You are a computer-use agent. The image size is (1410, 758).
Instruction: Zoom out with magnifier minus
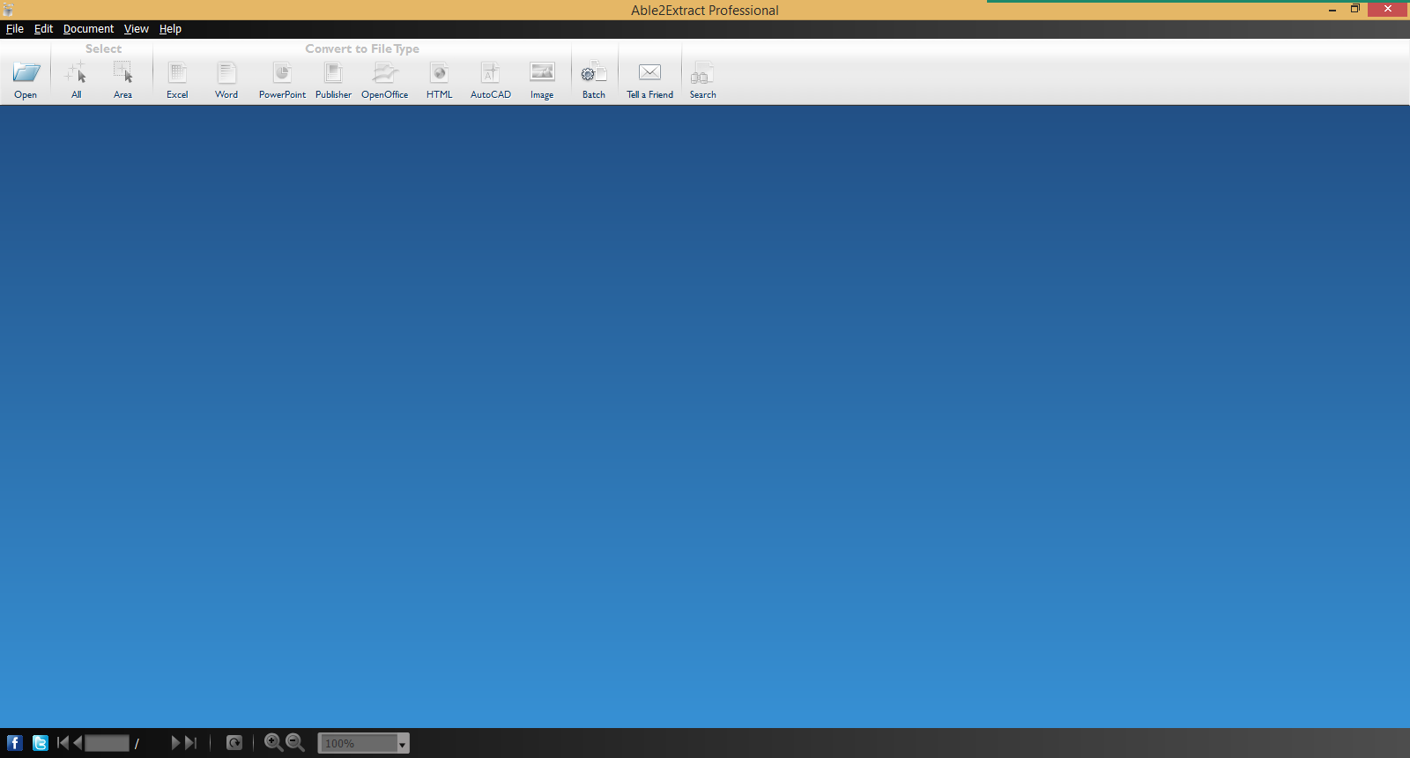295,743
